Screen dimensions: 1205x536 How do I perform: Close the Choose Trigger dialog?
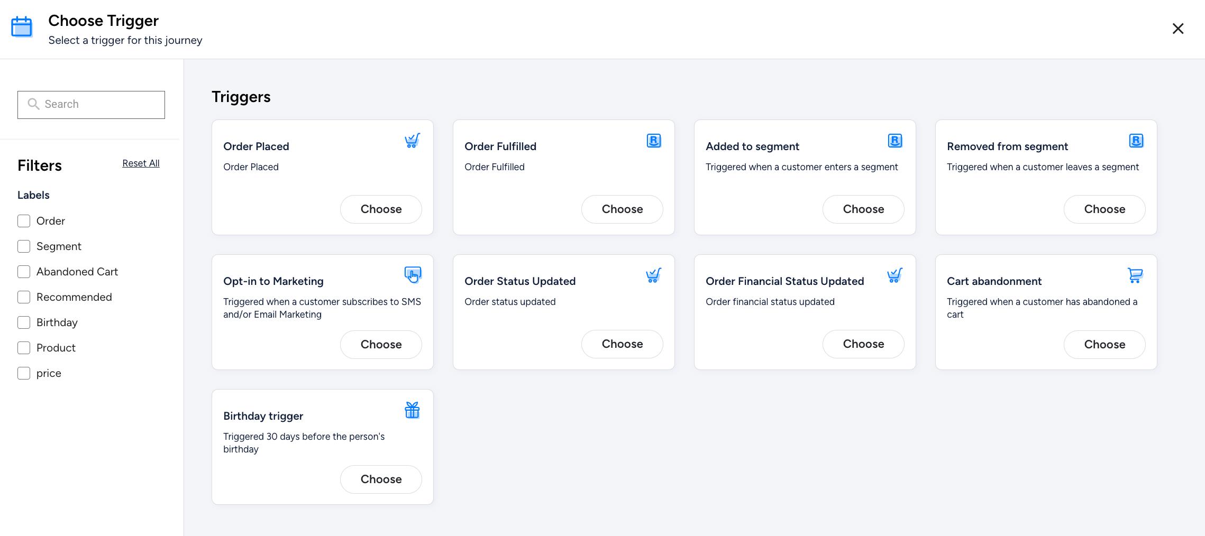1178,29
